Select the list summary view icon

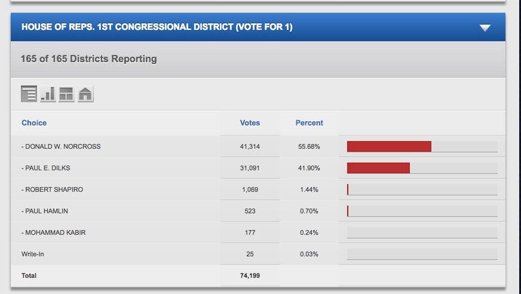pos(29,94)
